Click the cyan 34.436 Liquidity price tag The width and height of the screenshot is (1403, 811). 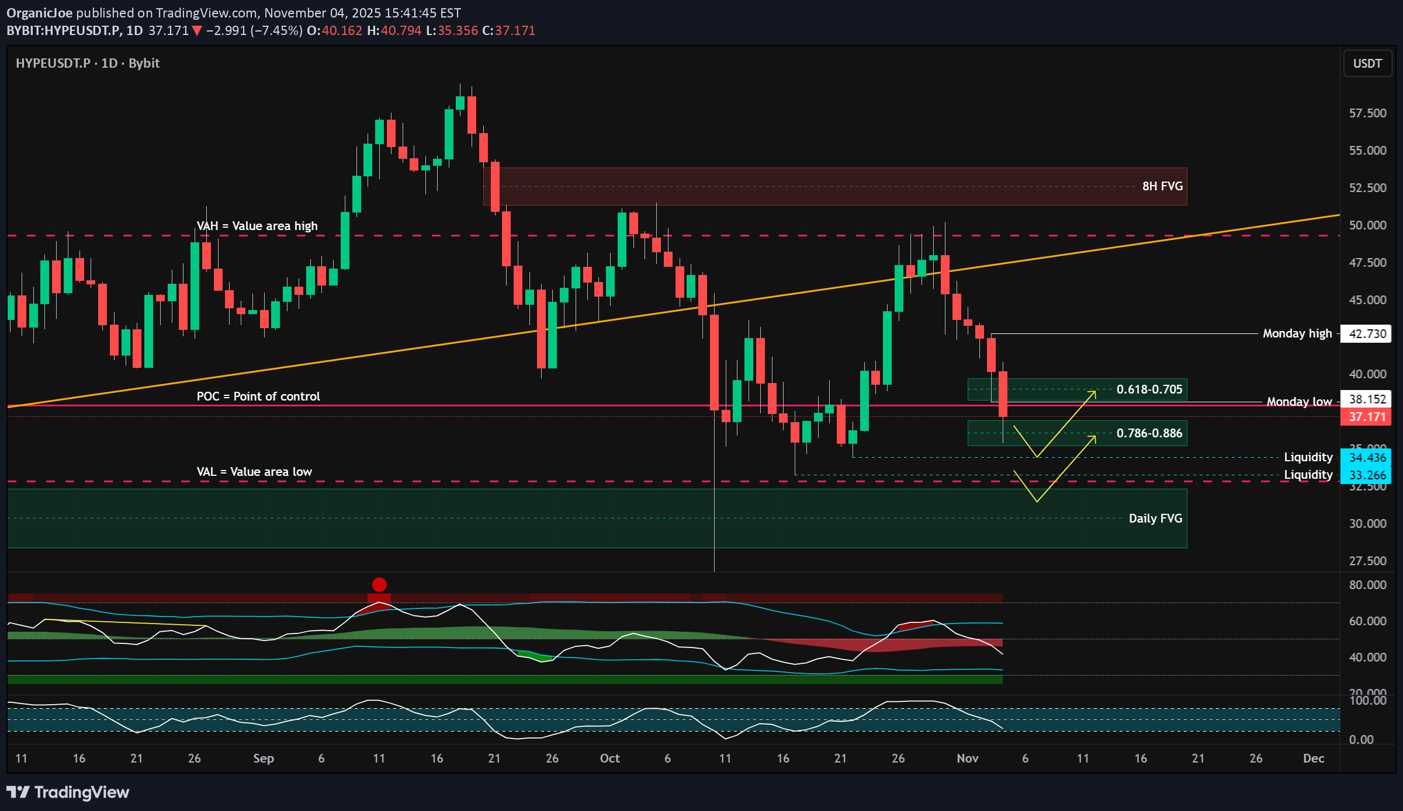tap(1367, 457)
